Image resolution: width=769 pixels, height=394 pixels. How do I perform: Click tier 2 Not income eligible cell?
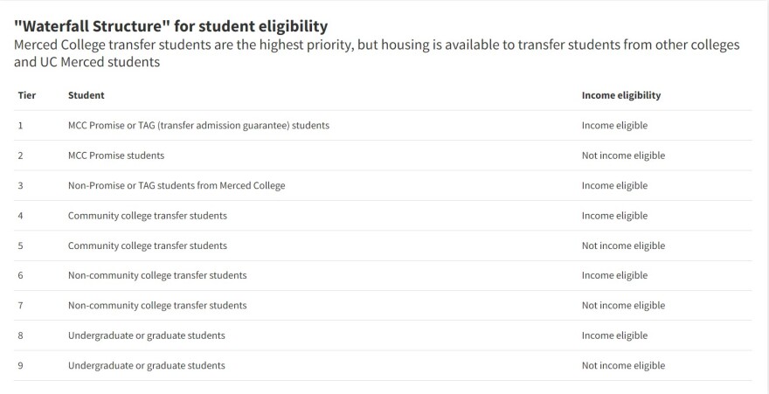pos(623,156)
